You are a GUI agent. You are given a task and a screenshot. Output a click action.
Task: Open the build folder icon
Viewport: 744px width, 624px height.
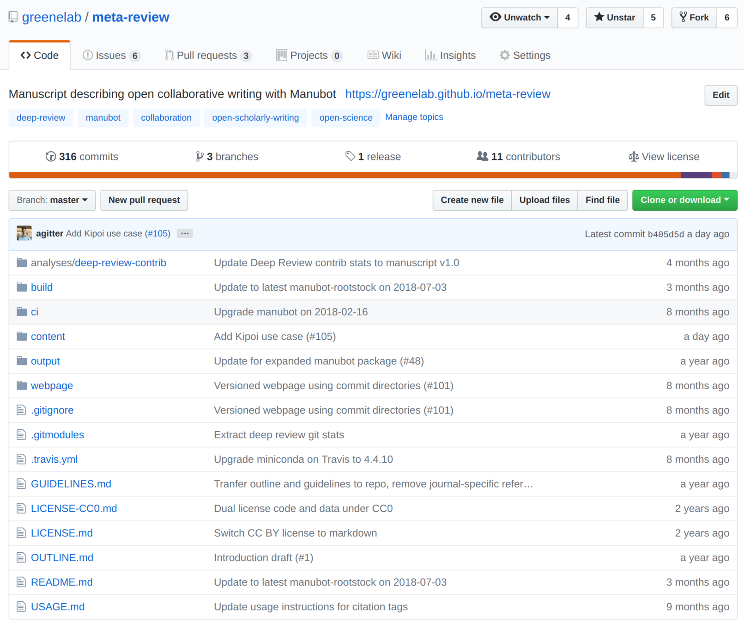(22, 288)
